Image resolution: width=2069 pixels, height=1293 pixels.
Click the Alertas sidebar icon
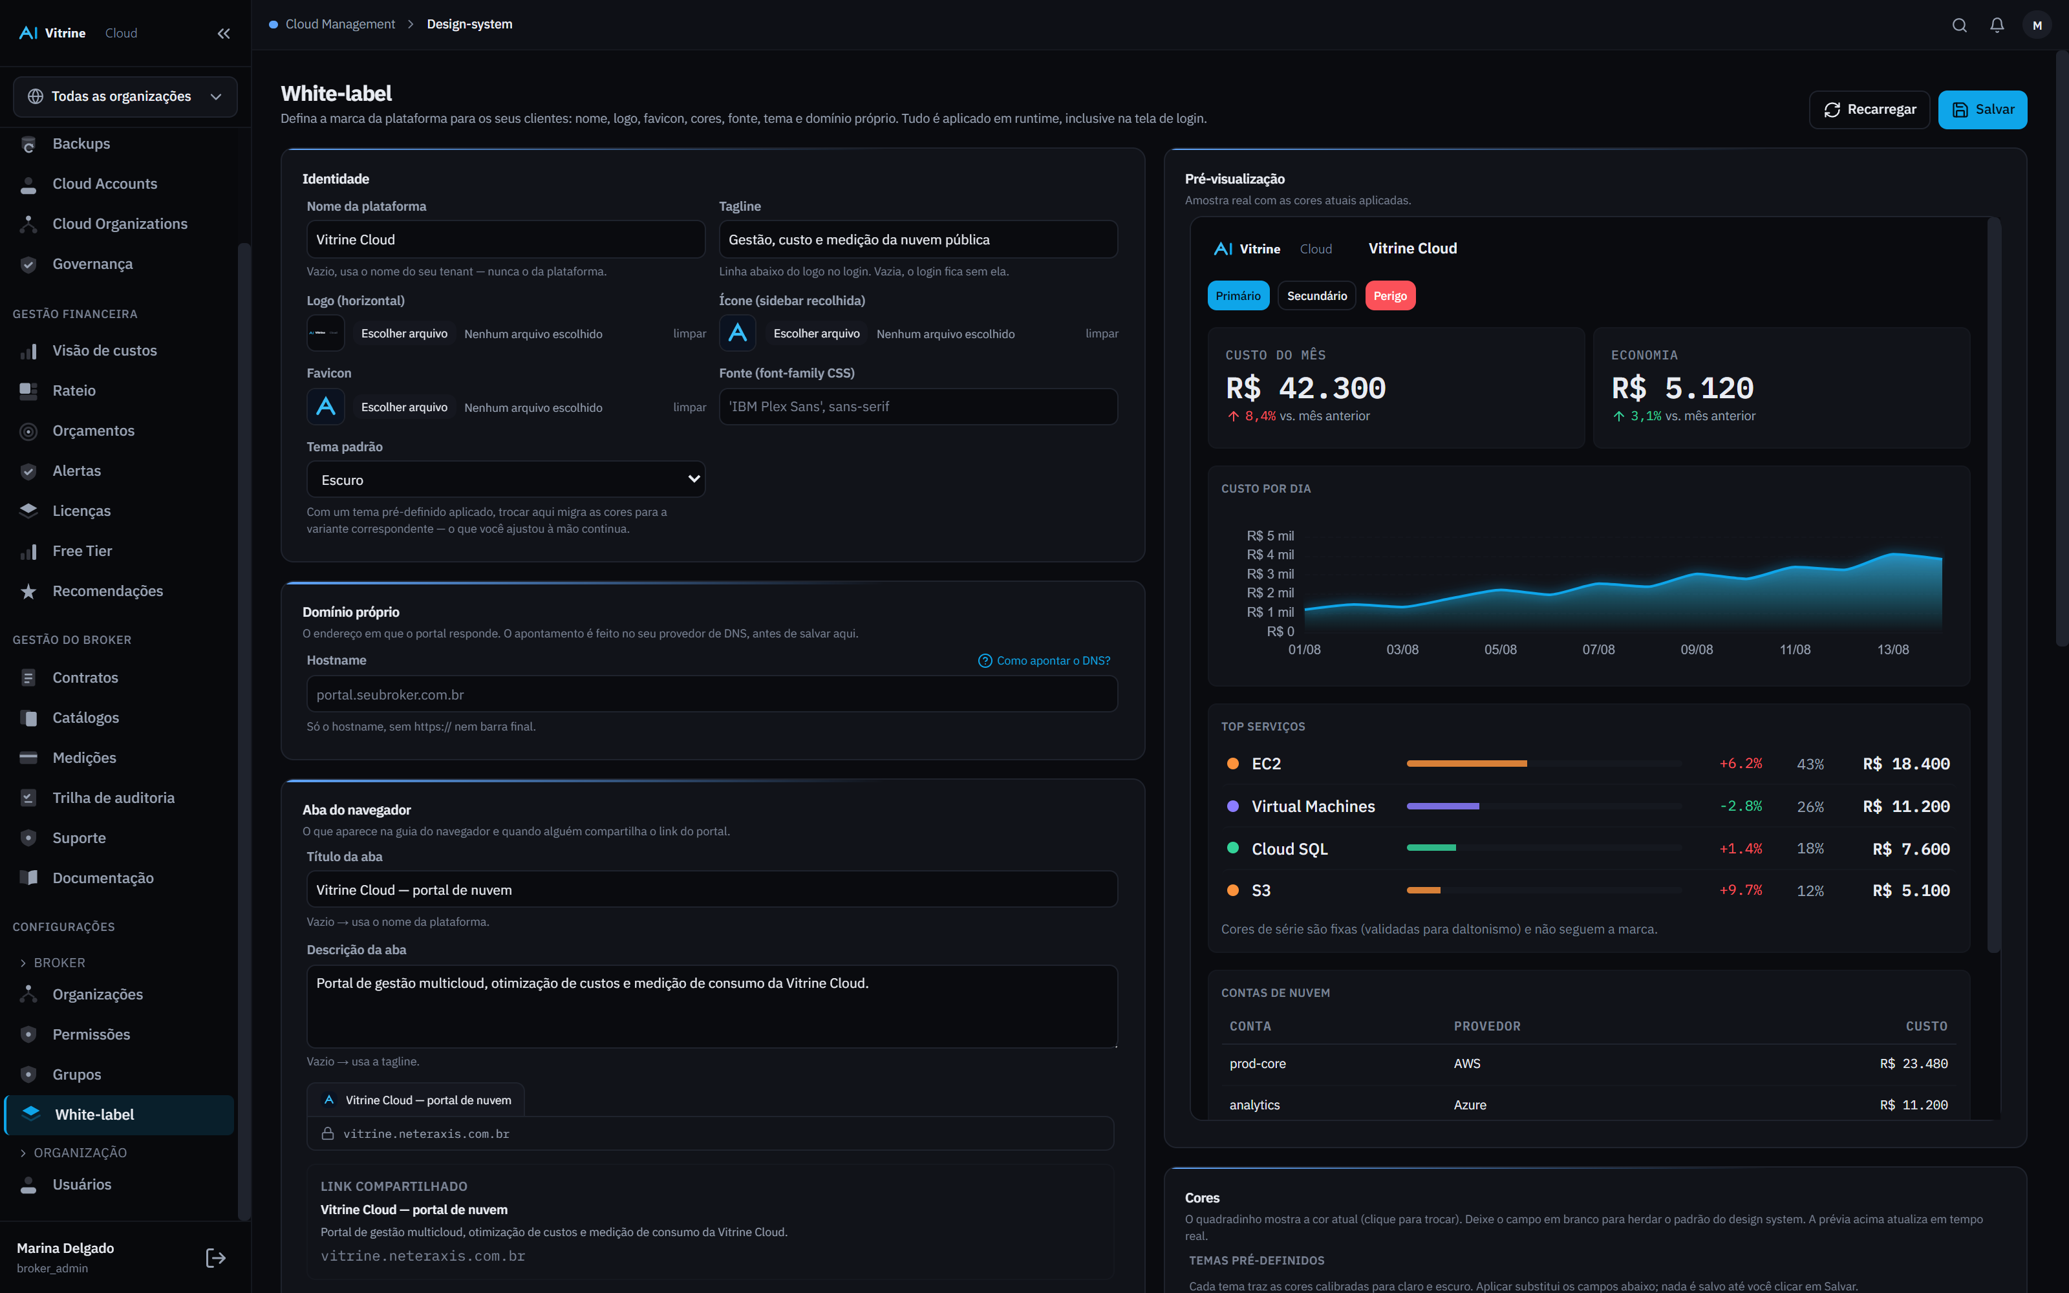tap(28, 471)
